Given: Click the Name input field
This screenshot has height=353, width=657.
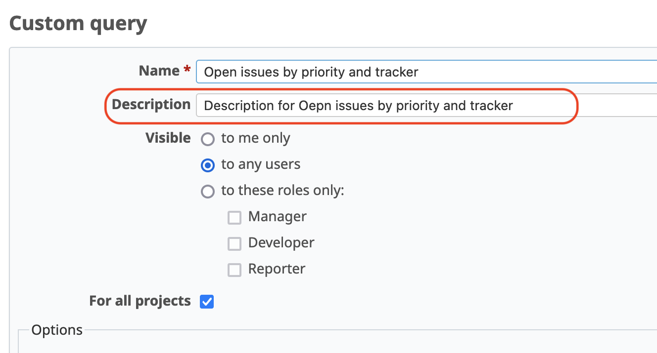Looking at the screenshot, I should [425, 72].
